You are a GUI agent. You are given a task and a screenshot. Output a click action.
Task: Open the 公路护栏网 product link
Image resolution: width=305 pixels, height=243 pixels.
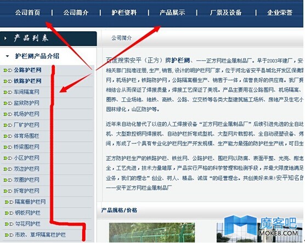(x=27, y=70)
